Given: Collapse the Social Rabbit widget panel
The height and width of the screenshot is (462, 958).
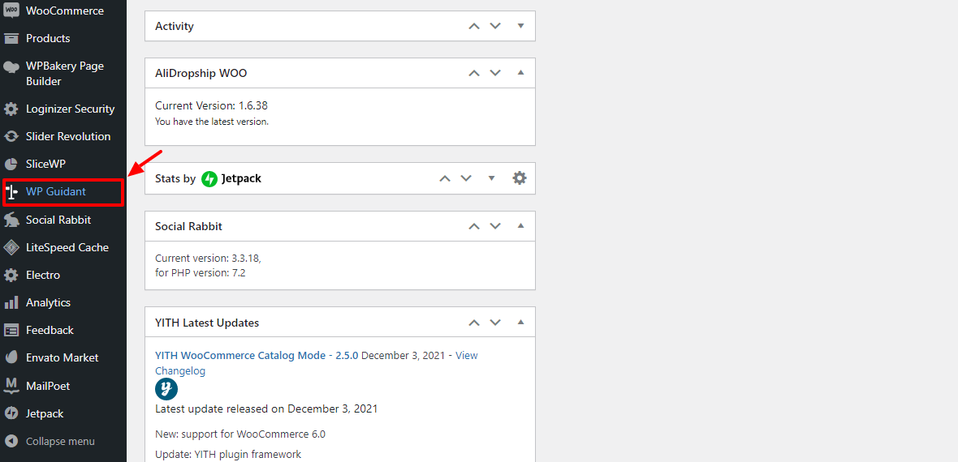Looking at the screenshot, I should [520, 226].
